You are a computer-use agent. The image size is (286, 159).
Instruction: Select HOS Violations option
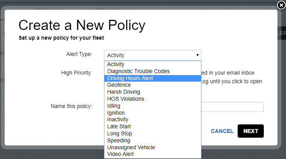[153, 99]
